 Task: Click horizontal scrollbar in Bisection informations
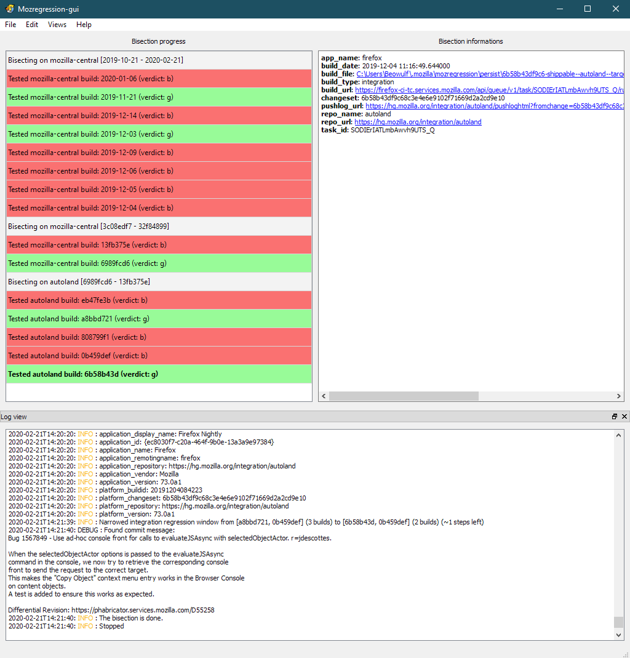[403, 396]
